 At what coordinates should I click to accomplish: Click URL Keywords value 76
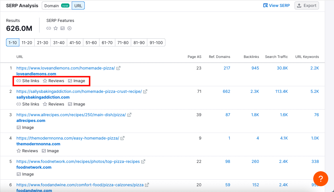coord(316,115)
